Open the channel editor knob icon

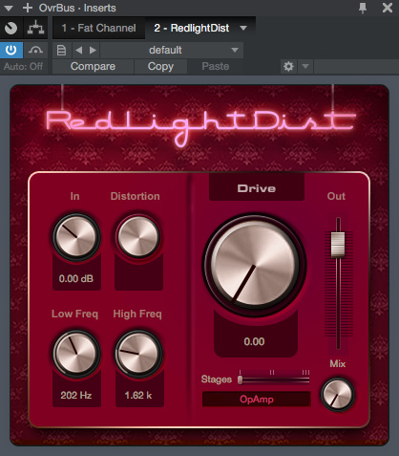[11, 28]
